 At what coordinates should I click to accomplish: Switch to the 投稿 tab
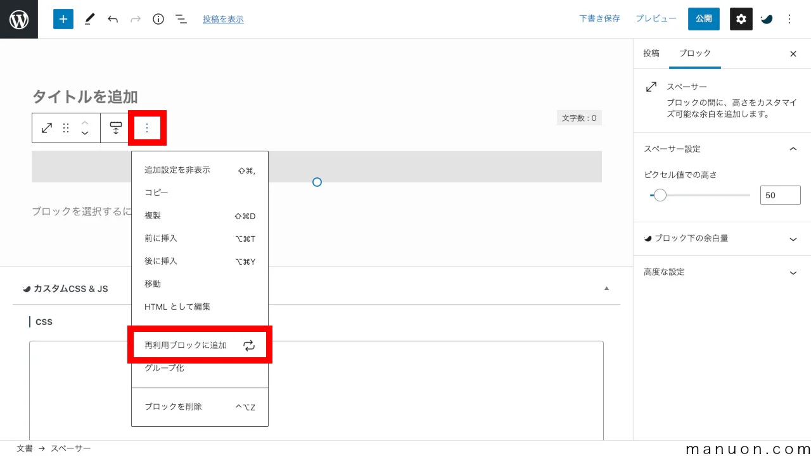click(651, 54)
